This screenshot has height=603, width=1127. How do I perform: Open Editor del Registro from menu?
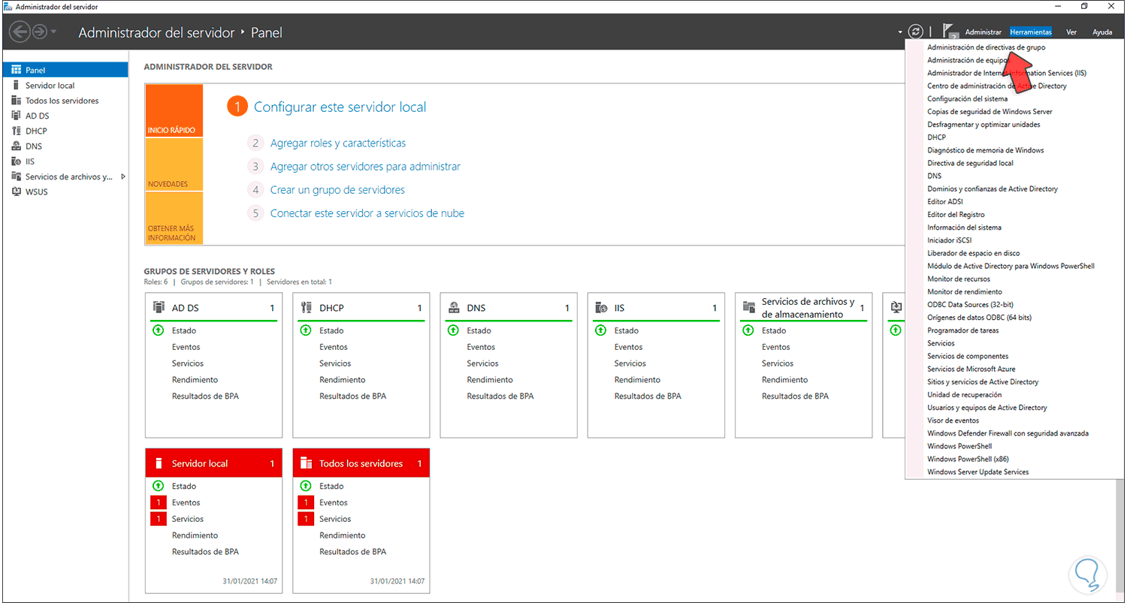[x=956, y=215]
